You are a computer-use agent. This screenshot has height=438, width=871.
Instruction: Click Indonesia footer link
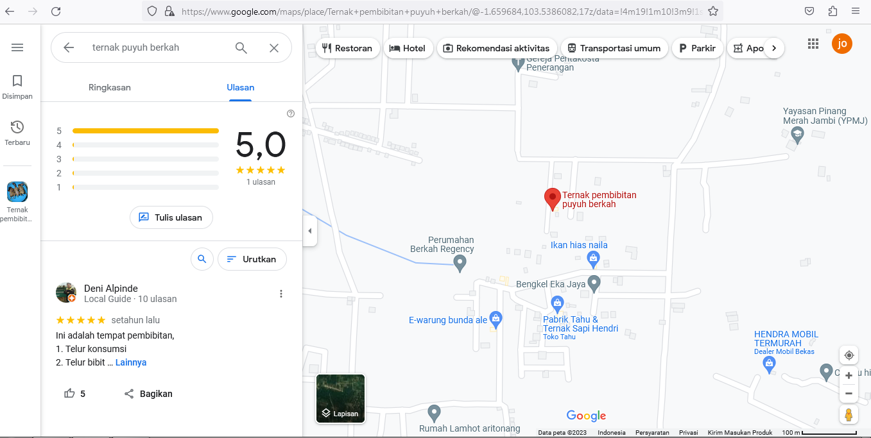click(612, 433)
